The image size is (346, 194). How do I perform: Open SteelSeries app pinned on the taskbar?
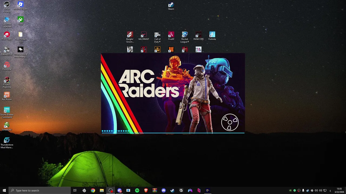pos(84,190)
